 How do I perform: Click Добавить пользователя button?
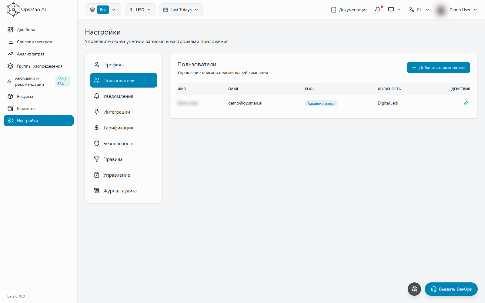438,68
